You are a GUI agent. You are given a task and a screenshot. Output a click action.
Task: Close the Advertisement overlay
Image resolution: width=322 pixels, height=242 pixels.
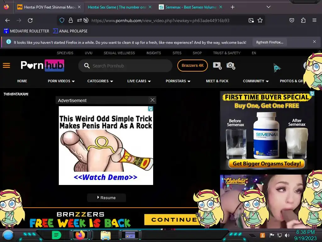coord(153,100)
